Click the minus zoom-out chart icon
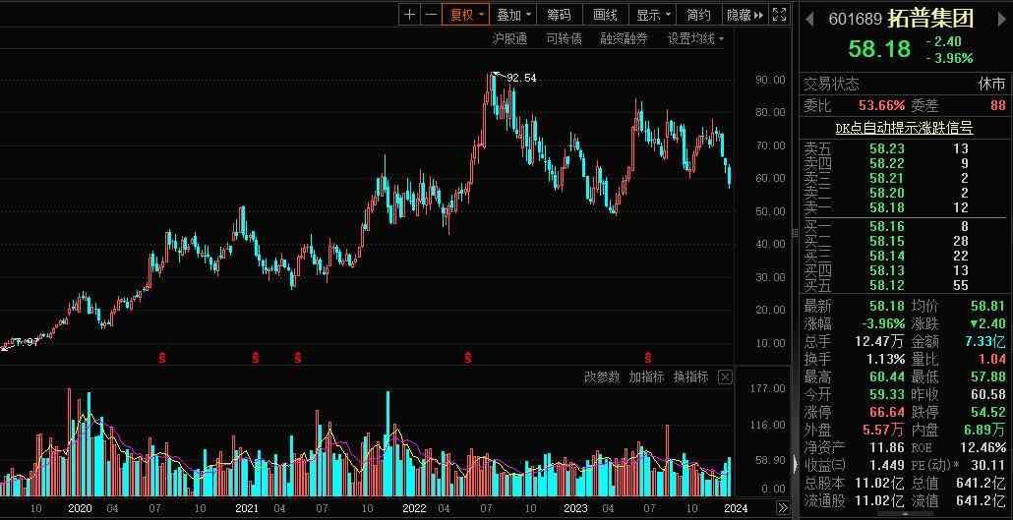This screenshot has width=1013, height=520. click(430, 15)
